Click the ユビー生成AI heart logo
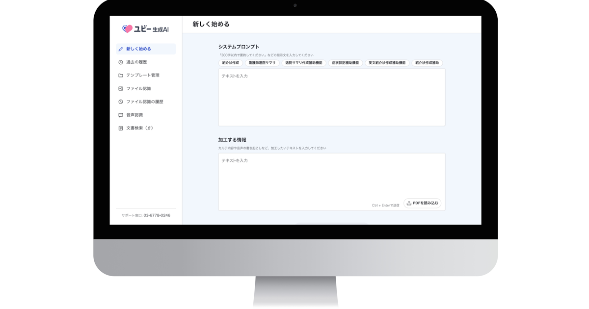Image resolution: width=589 pixels, height=309 pixels. (x=127, y=29)
